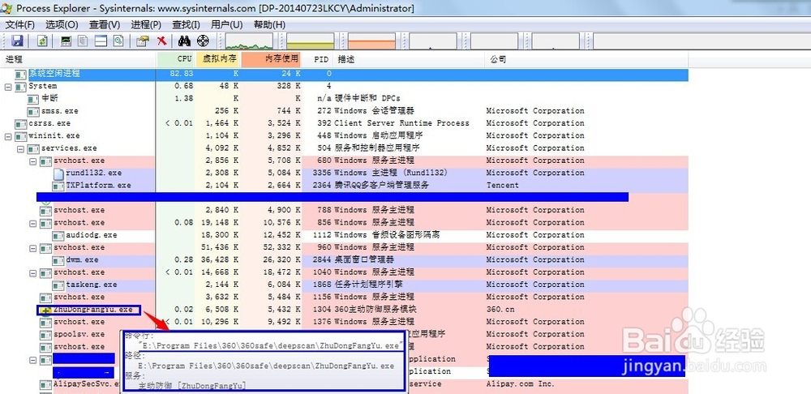Open the 选项(O) menu
The image size is (811, 394).
[62, 24]
